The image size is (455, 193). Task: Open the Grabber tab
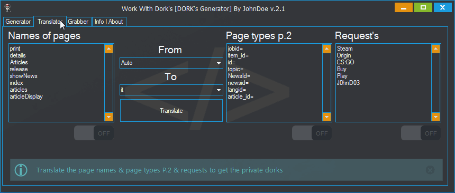[78, 22]
